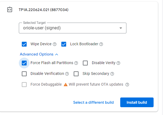Click help icon next to Lock Bootloader
The height and width of the screenshot is (115, 163).
[x=101, y=44]
